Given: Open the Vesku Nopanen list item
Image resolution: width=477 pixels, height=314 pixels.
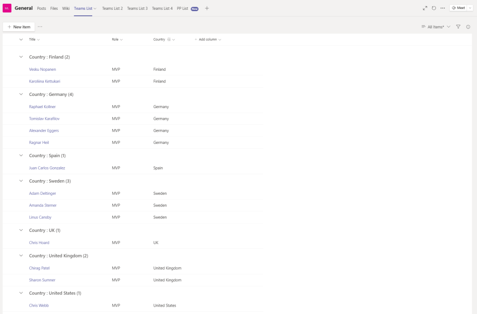Looking at the screenshot, I should coord(42,69).
